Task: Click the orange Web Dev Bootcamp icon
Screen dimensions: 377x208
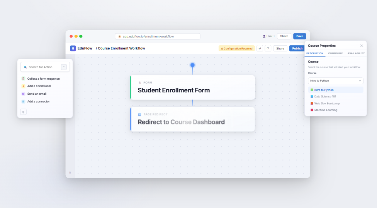Action: (312, 103)
